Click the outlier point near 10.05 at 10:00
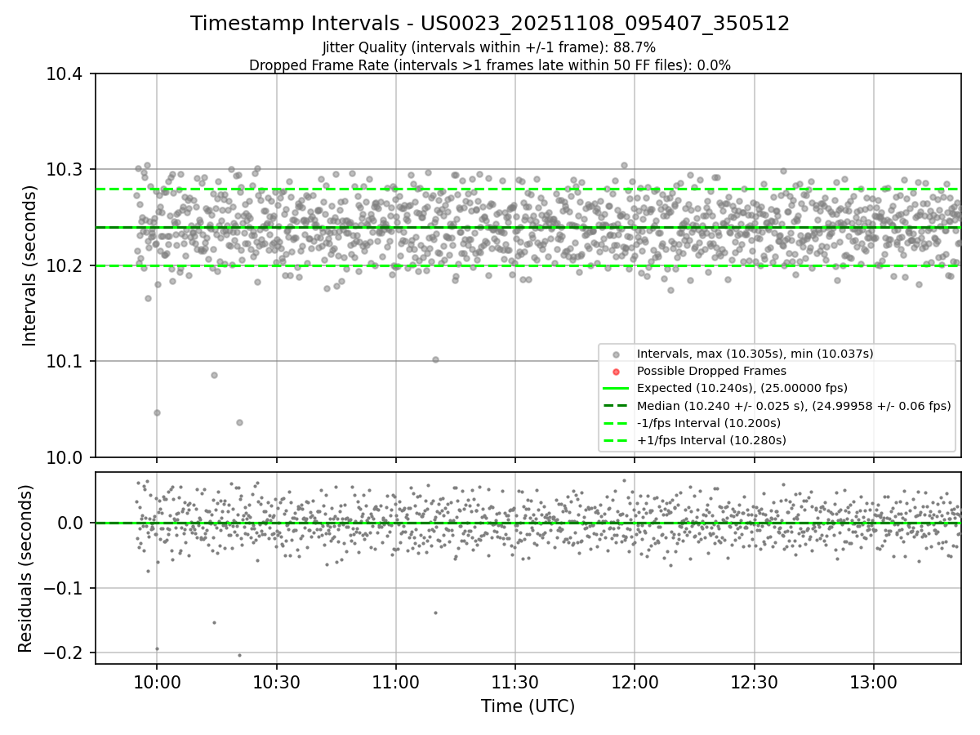 pyautogui.click(x=157, y=412)
